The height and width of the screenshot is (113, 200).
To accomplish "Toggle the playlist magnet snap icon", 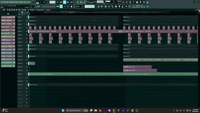I will point(4,10).
